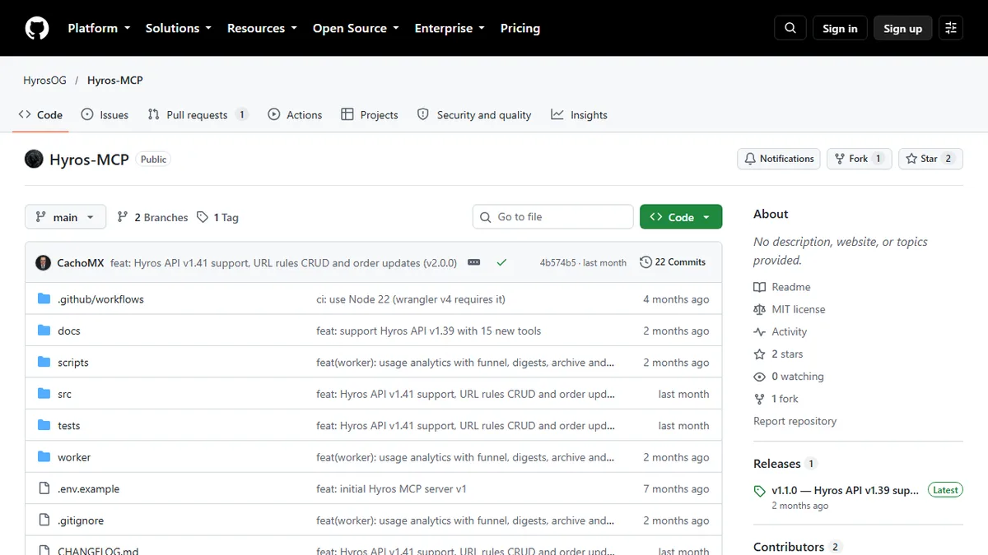Click the scripts folder icon

44,363
